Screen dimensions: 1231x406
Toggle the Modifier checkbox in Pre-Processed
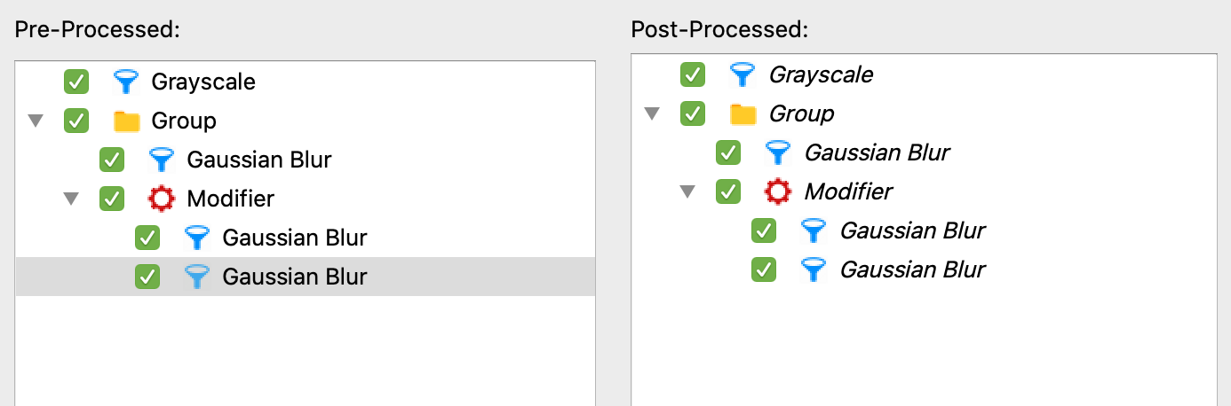click(112, 199)
